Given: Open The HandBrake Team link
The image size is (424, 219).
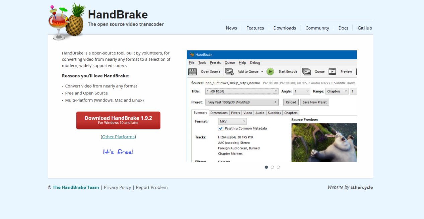Looking at the screenshot, I should (x=76, y=187).
